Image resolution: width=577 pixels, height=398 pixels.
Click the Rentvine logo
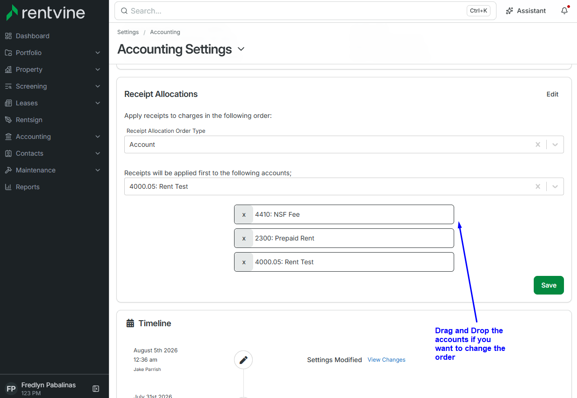pyautogui.click(x=46, y=13)
